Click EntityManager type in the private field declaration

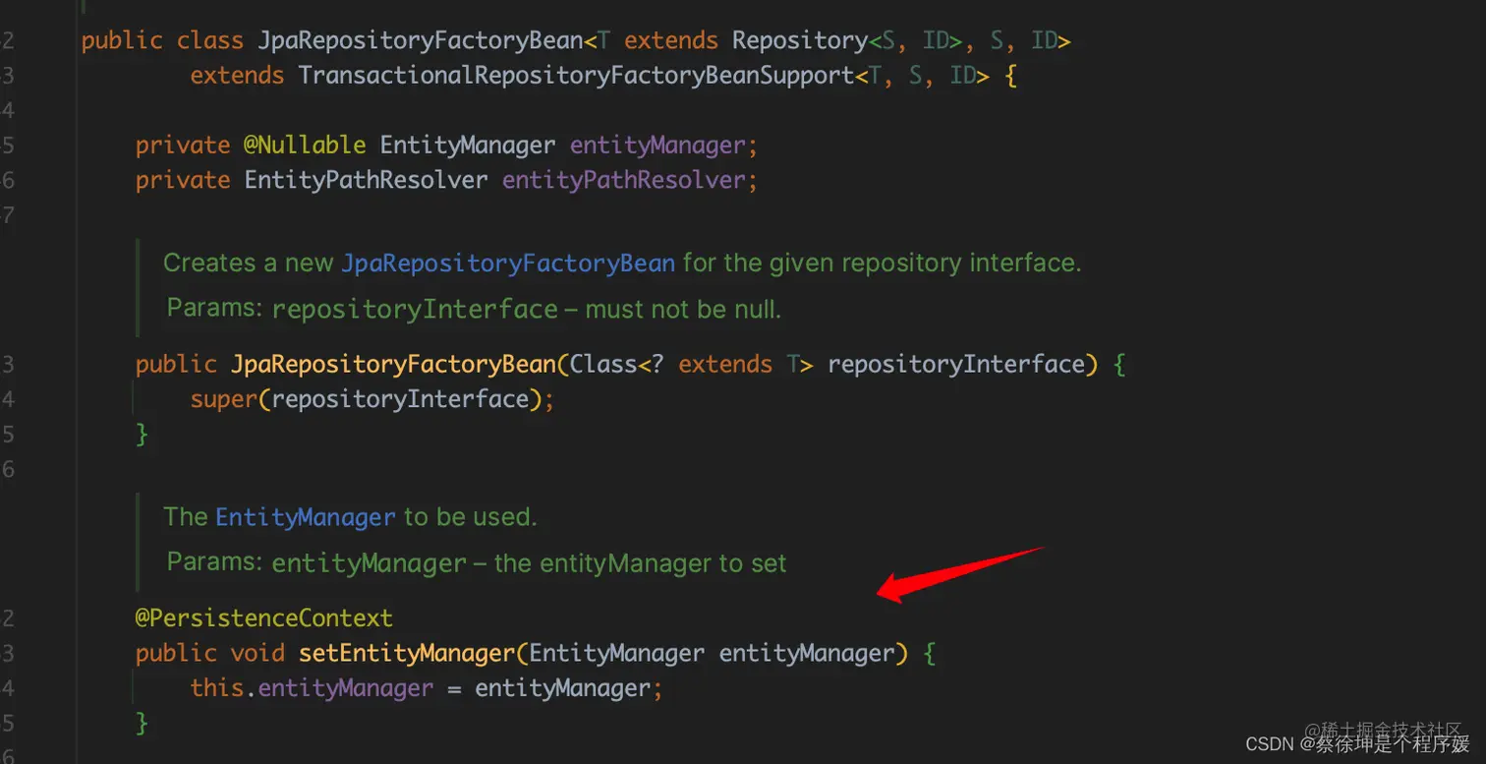[x=468, y=146]
